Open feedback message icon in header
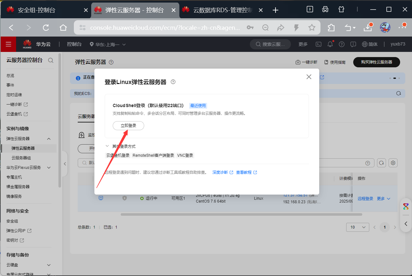Viewport: 412px width, 276px height. click(353, 44)
